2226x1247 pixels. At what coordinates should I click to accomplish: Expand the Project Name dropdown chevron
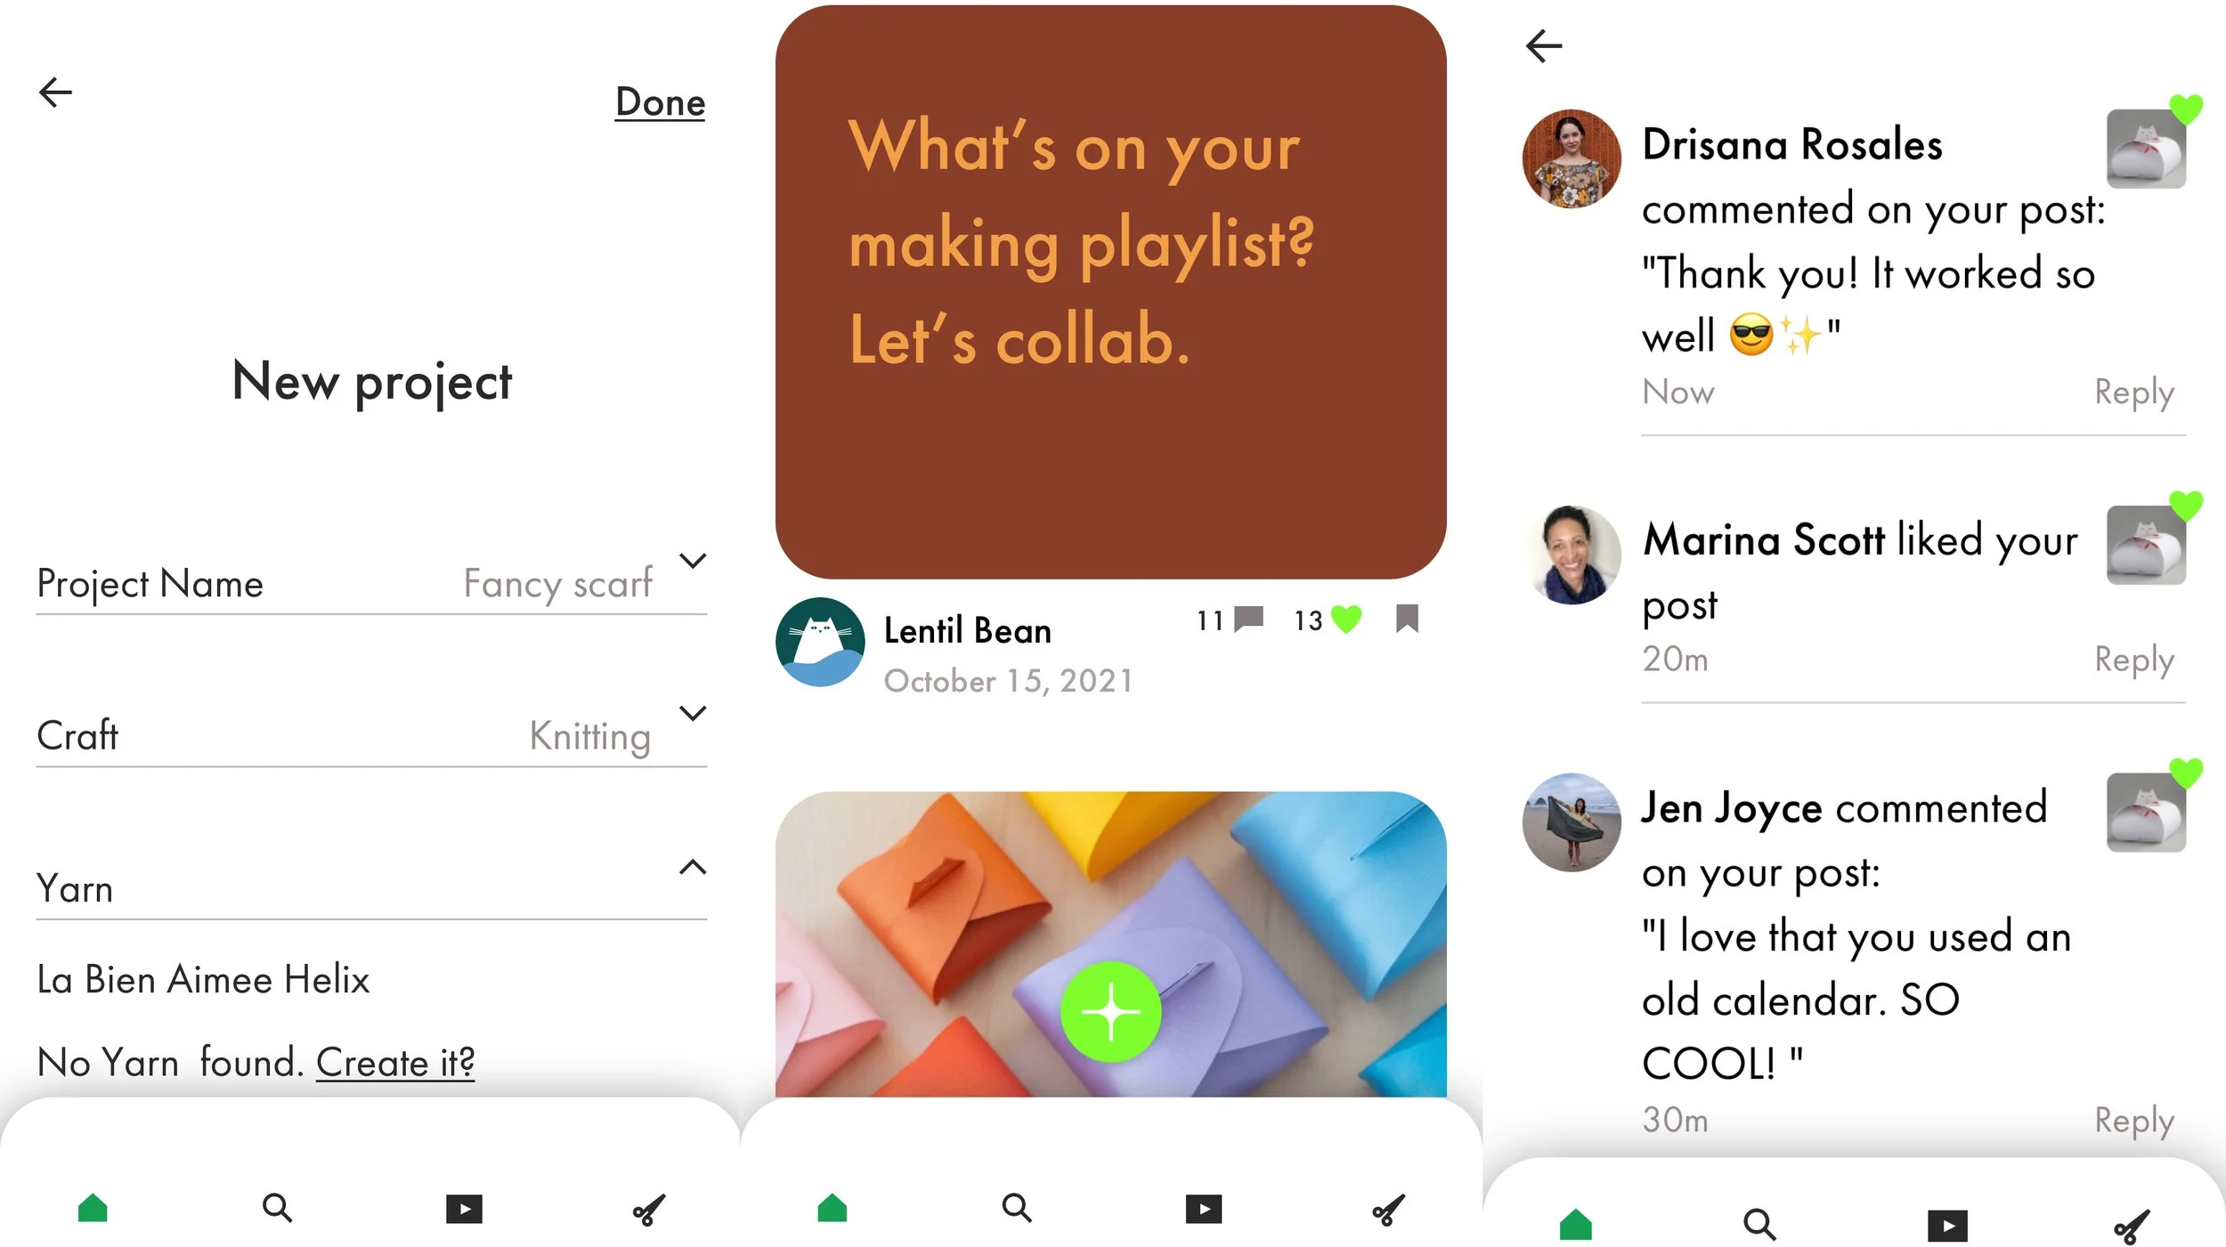click(693, 561)
